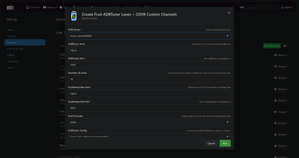Open Manage dropdown for the Wea source row
The width and height of the screenshot is (299, 158).
281,146
